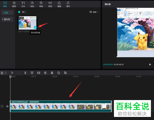Viewport: 154px width, 120px height.
Task: Rotate the selected clip
Action: (59, 73)
